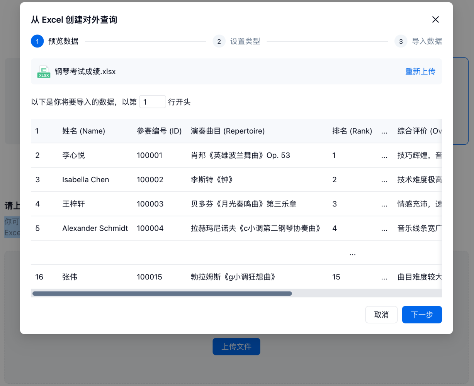Click the 取消 button
The width and height of the screenshot is (474, 386).
(381, 315)
